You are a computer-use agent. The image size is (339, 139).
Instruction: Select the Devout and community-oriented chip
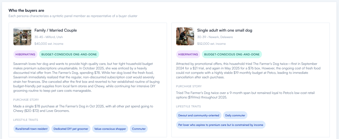[199, 115]
